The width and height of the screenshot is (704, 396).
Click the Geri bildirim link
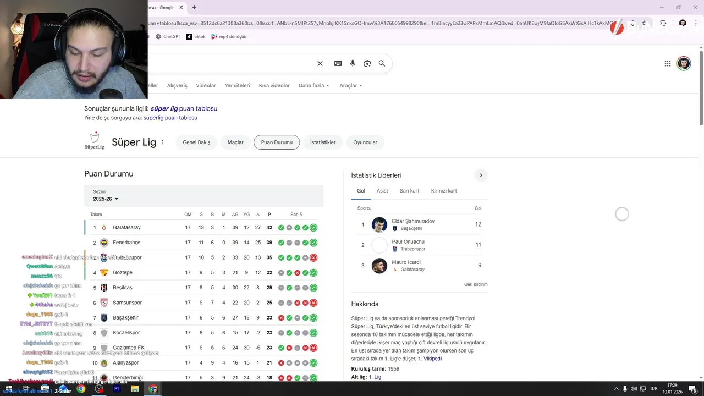click(x=476, y=284)
